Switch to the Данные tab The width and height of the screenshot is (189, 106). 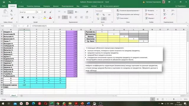point(56,6)
